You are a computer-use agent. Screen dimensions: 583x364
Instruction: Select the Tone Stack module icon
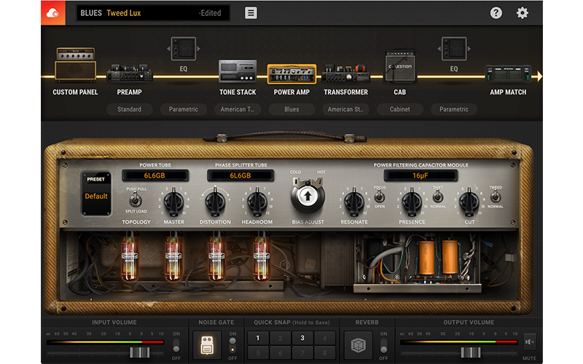(x=238, y=71)
